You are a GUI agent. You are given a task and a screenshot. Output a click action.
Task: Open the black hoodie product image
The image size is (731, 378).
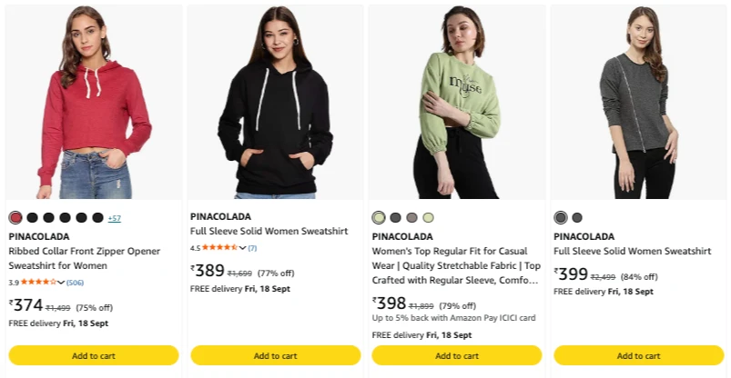(x=276, y=102)
